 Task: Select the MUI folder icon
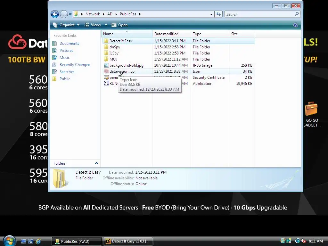106,59
